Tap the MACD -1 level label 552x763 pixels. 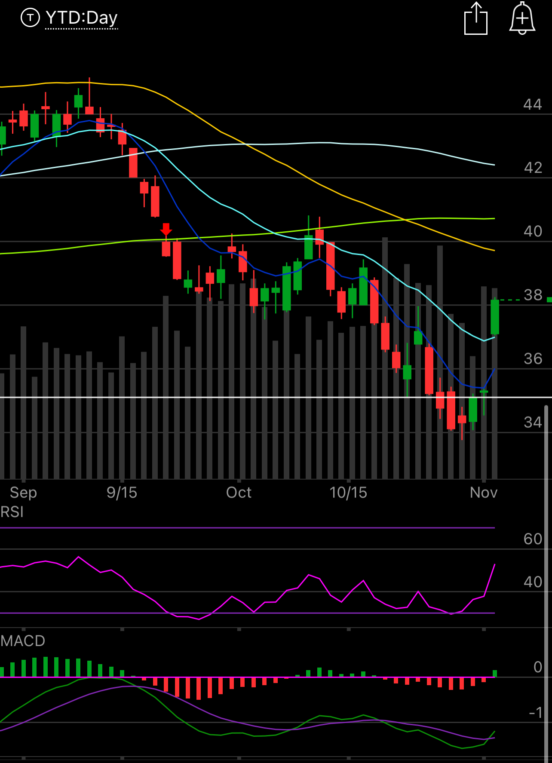536,713
